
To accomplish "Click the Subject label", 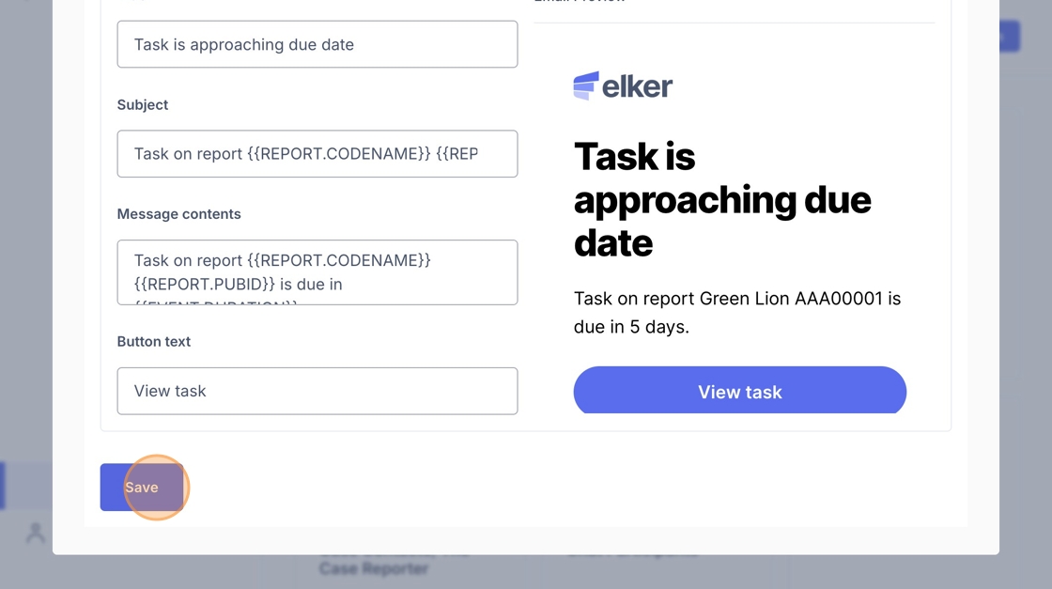I will pos(142,104).
